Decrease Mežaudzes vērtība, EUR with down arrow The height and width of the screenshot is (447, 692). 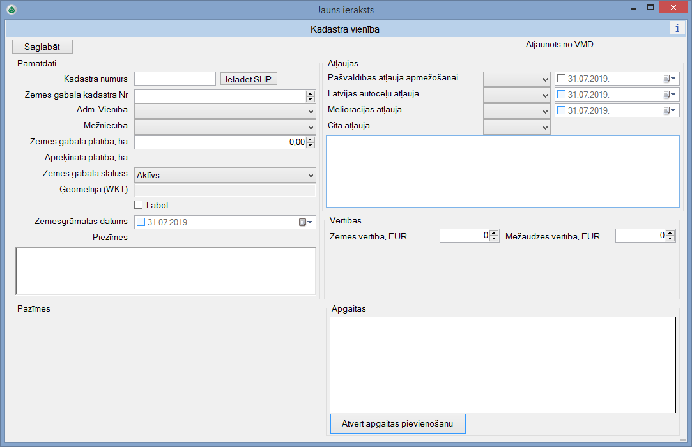click(670, 239)
